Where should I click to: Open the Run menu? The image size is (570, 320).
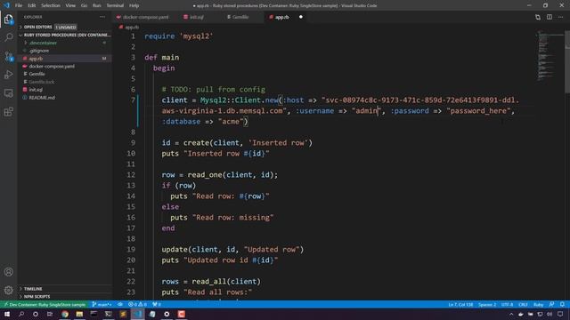[96, 5]
